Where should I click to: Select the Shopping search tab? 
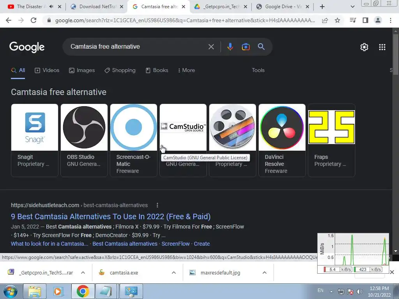[x=120, y=70]
